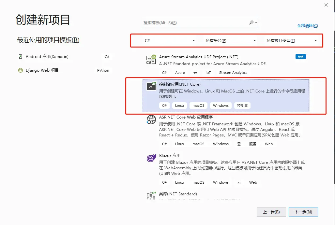The width and height of the screenshot is (335, 225).
Task: Click the 最近使用的项目模板 heading
Action: pyautogui.click(x=48, y=40)
